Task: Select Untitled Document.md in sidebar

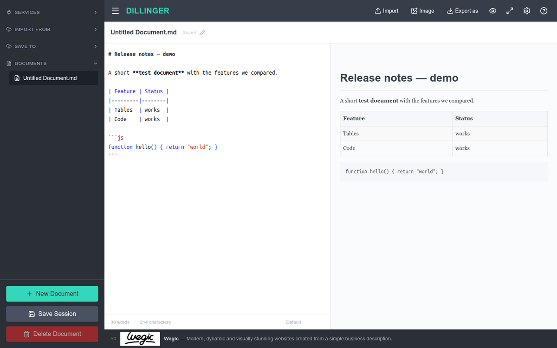Action: pyautogui.click(x=54, y=78)
